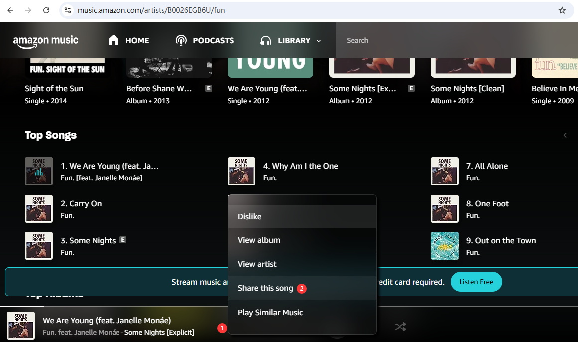
Task: Play thumbnail of 2. Carry On
Action: click(39, 209)
